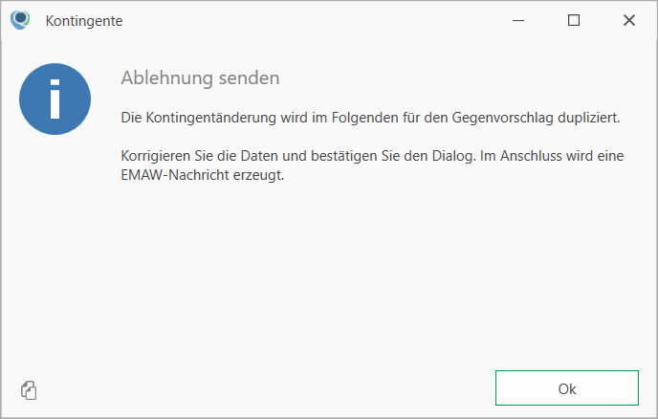This screenshot has height=419, width=658.
Task: Minimize the Kontingente window
Action: [518, 20]
